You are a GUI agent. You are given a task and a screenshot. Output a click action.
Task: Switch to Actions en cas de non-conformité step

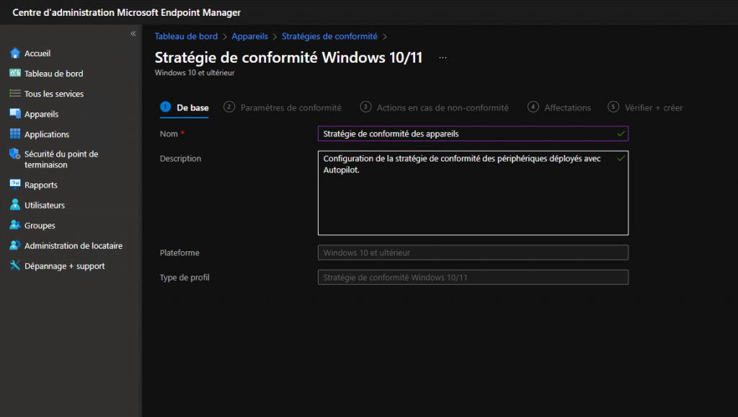click(435, 107)
